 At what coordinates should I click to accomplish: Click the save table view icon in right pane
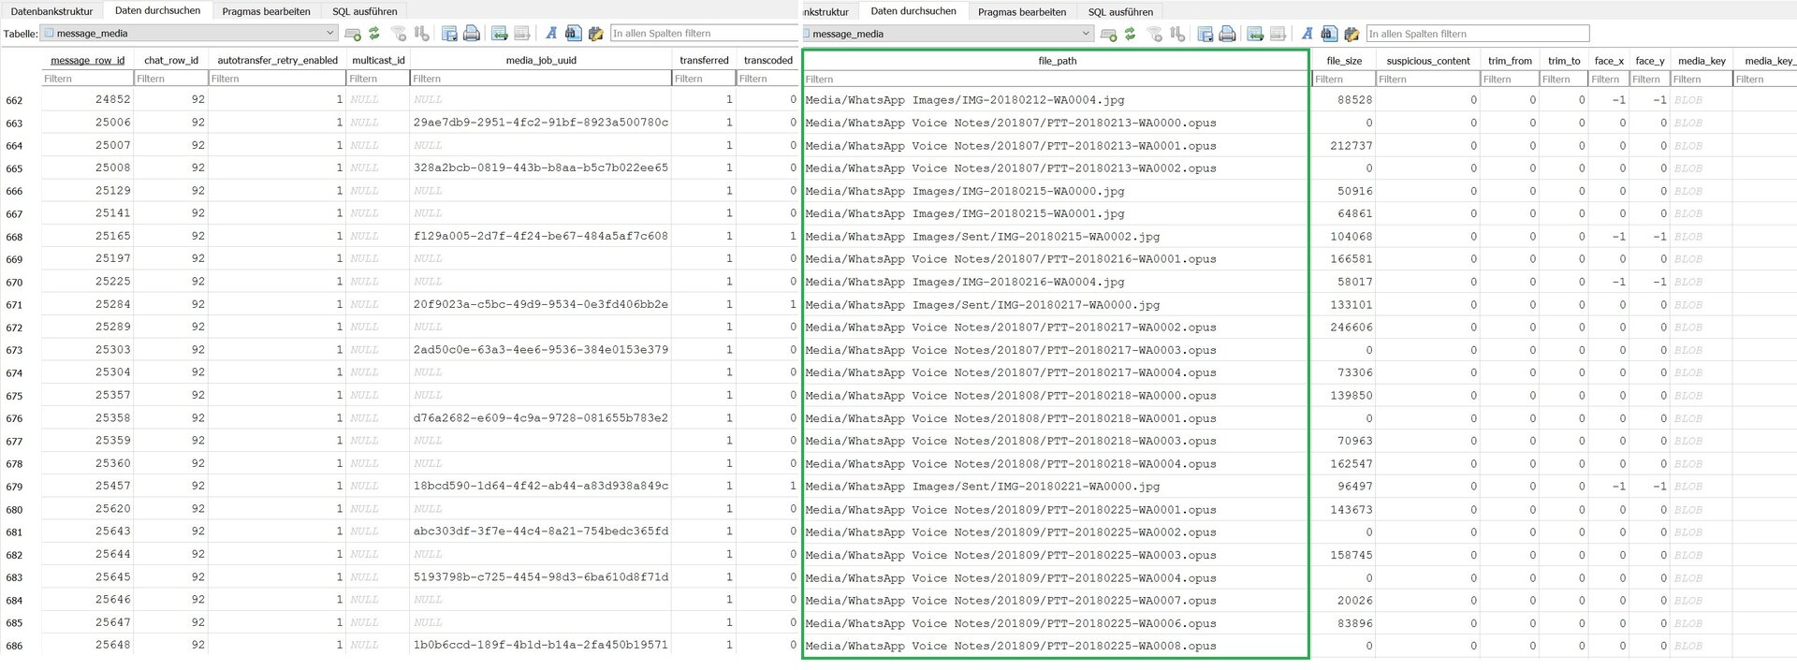point(1205,35)
